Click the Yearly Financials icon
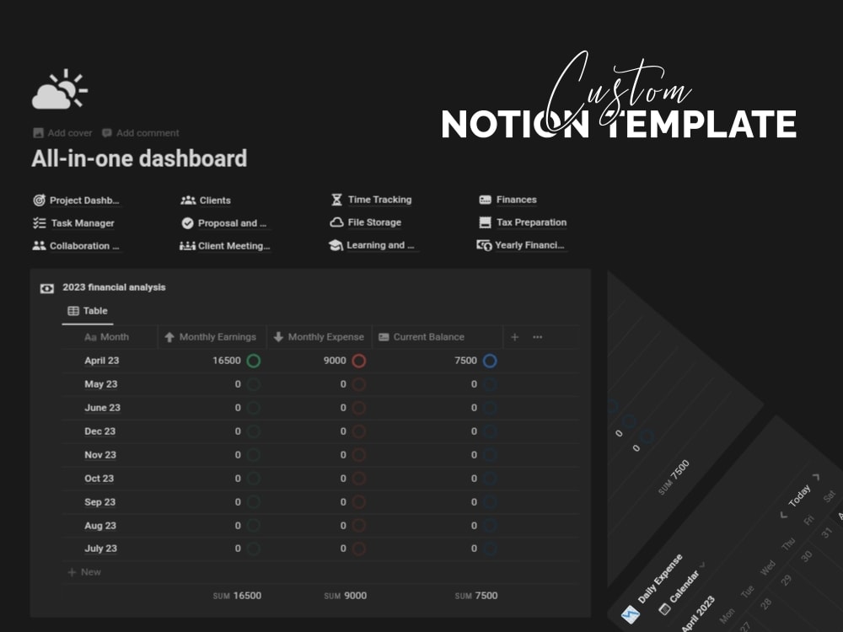Screen dimensions: 843x632 click(485, 245)
